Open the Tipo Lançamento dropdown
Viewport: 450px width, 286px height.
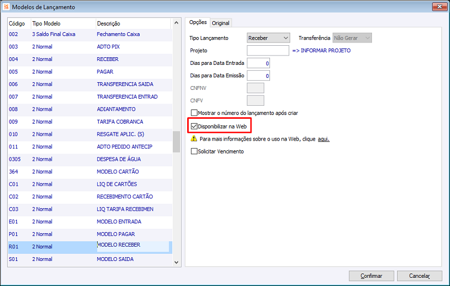tap(268, 38)
